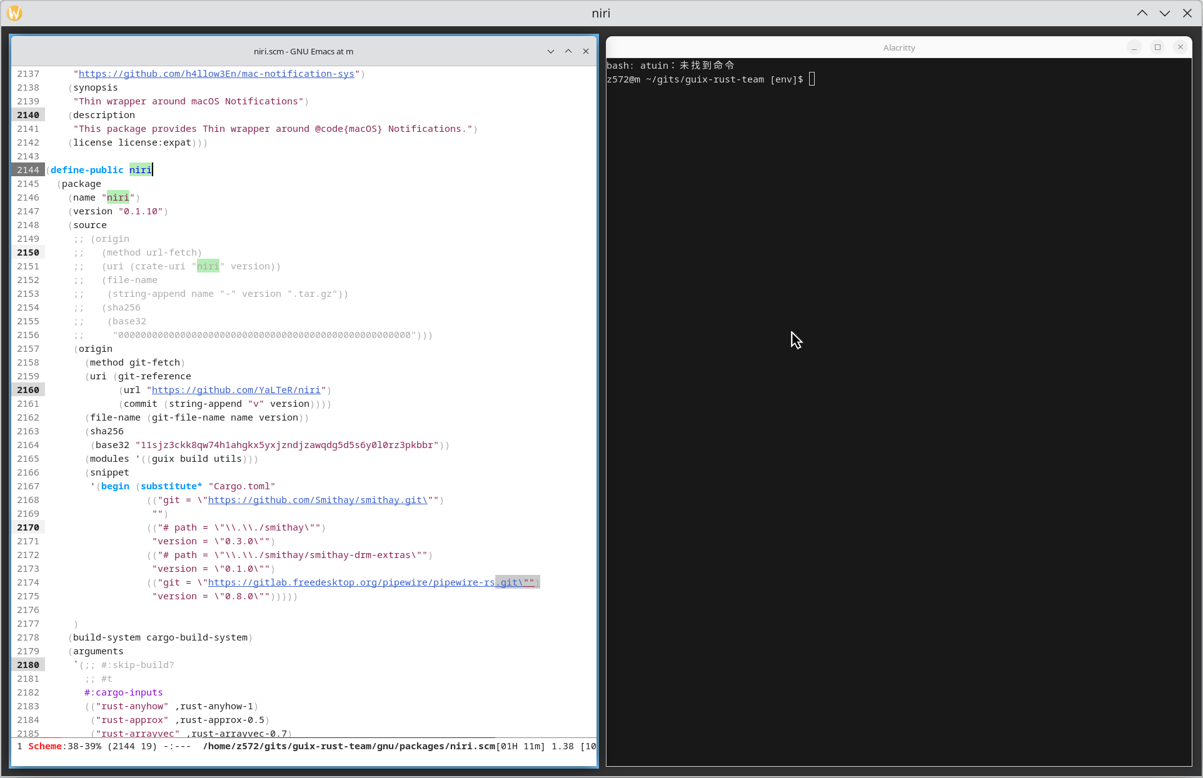
Task: Click the "rust-anyhow" string
Action: point(132,706)
